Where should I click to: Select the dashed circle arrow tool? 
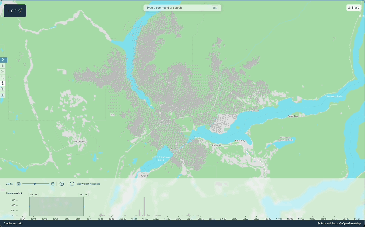coord(3,72)
